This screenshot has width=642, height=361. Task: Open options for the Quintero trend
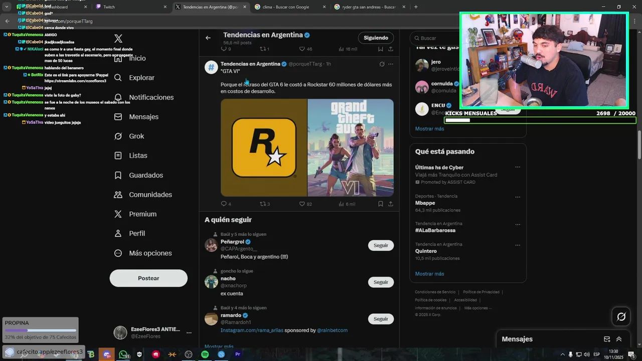click(518, 245)
